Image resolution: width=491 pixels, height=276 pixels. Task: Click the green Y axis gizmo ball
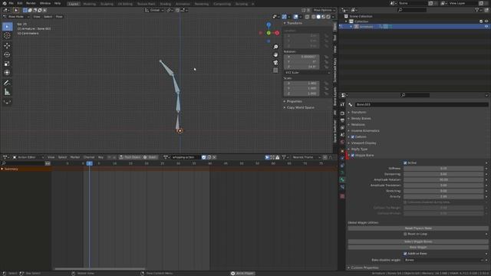pos(269,33)
